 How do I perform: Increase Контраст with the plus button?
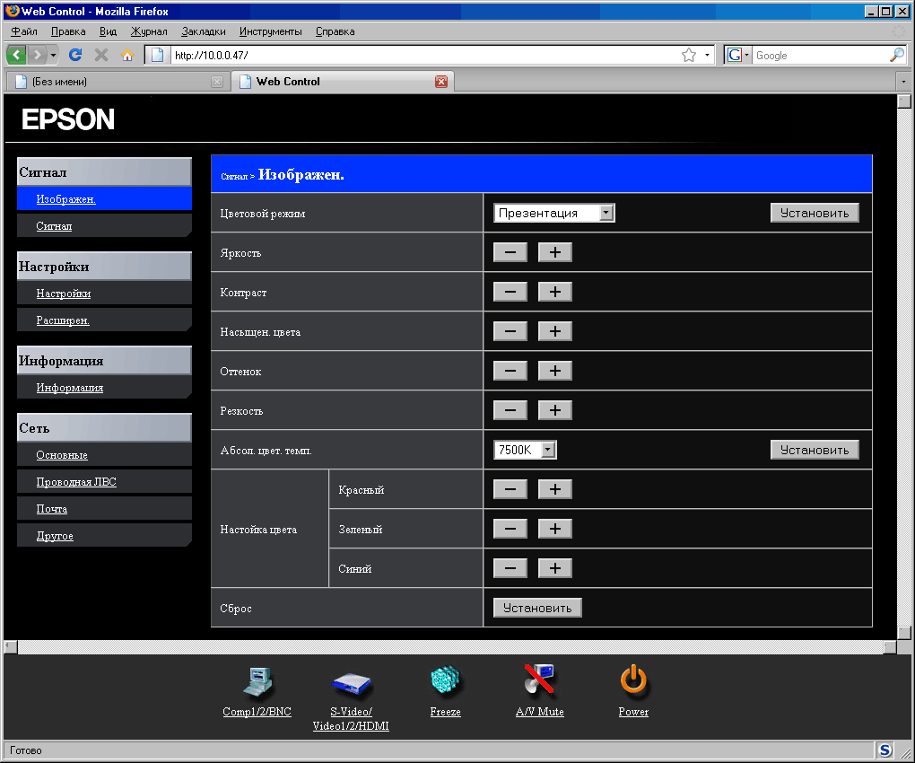[x=555, y=292]
